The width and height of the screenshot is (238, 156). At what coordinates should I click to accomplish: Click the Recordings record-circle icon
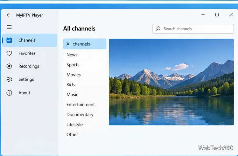click(9, 66)
